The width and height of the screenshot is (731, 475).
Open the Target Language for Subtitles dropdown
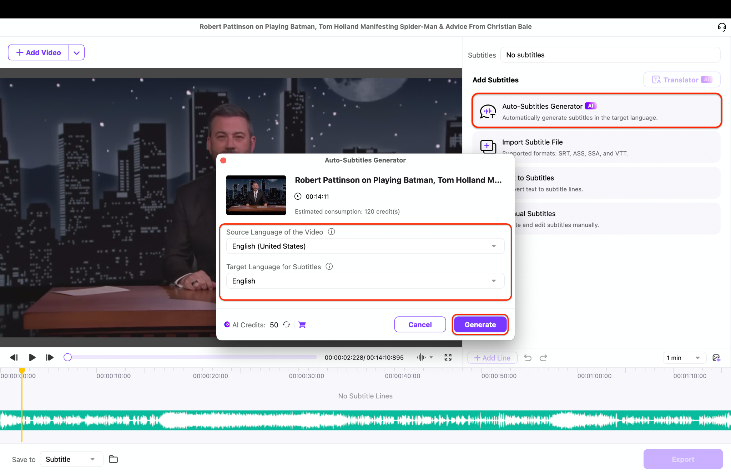[x=365, y=281]
